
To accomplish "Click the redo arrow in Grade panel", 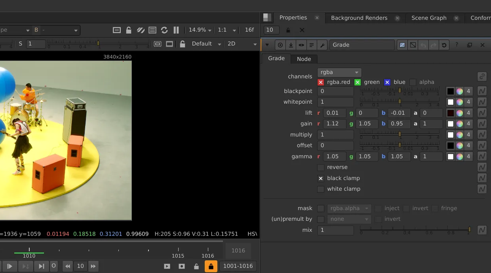I will [x=434, y=45].
